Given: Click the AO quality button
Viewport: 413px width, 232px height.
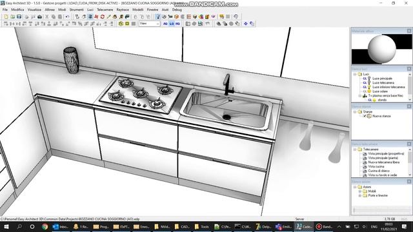Looking at the screenshot, I should point(165,24).
